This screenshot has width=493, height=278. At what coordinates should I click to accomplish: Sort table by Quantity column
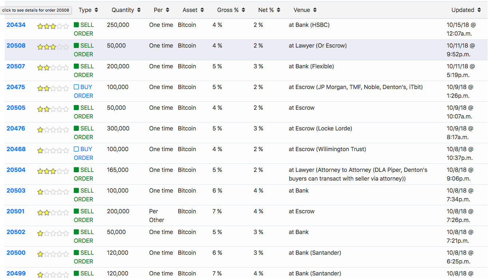[x=126, y=10]
